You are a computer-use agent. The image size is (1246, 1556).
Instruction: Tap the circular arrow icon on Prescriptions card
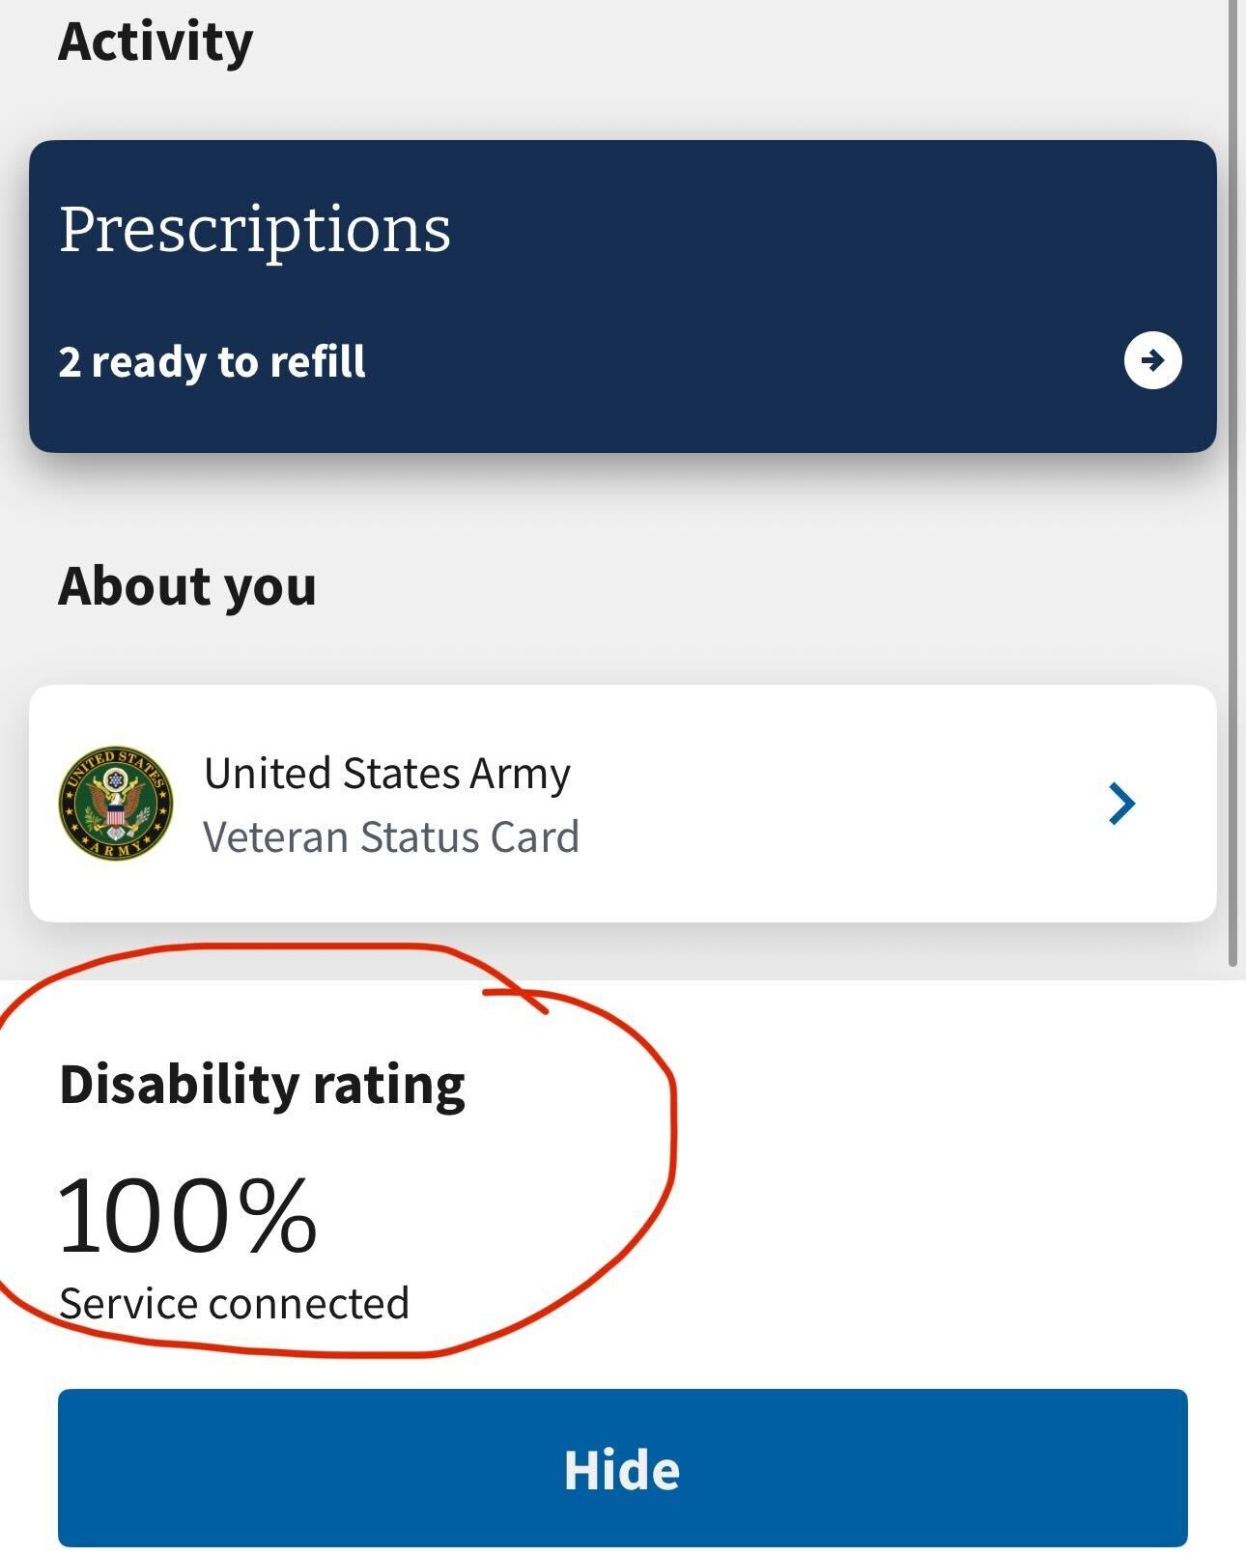pos(1152,360)
